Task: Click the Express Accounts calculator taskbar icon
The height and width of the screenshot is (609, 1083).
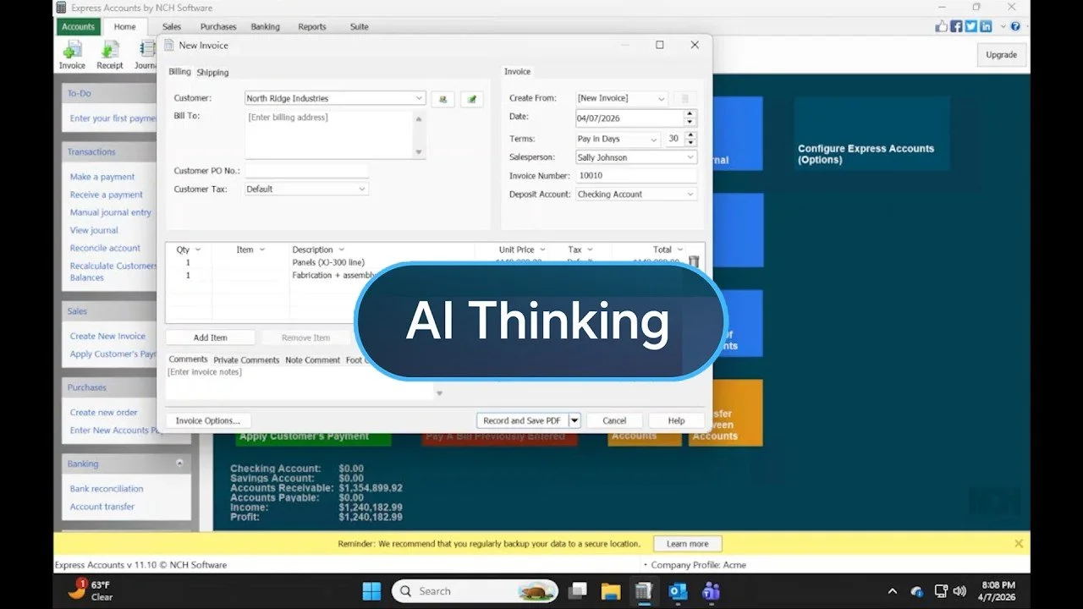Action: click(644, 590)
